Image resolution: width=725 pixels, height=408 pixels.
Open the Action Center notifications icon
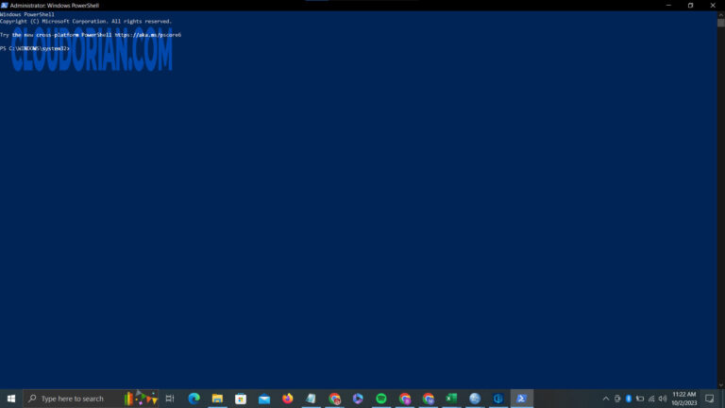pos(710,399)
